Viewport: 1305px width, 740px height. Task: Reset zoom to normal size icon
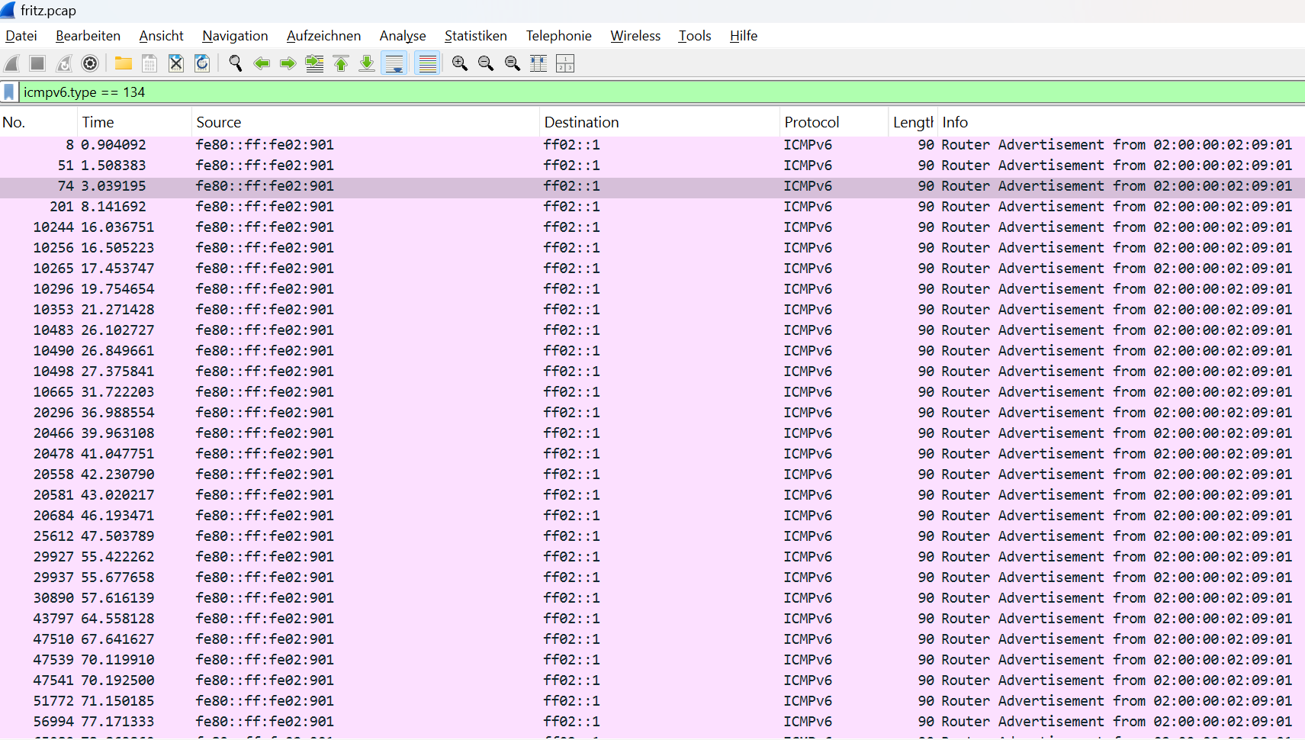[513, 63]
